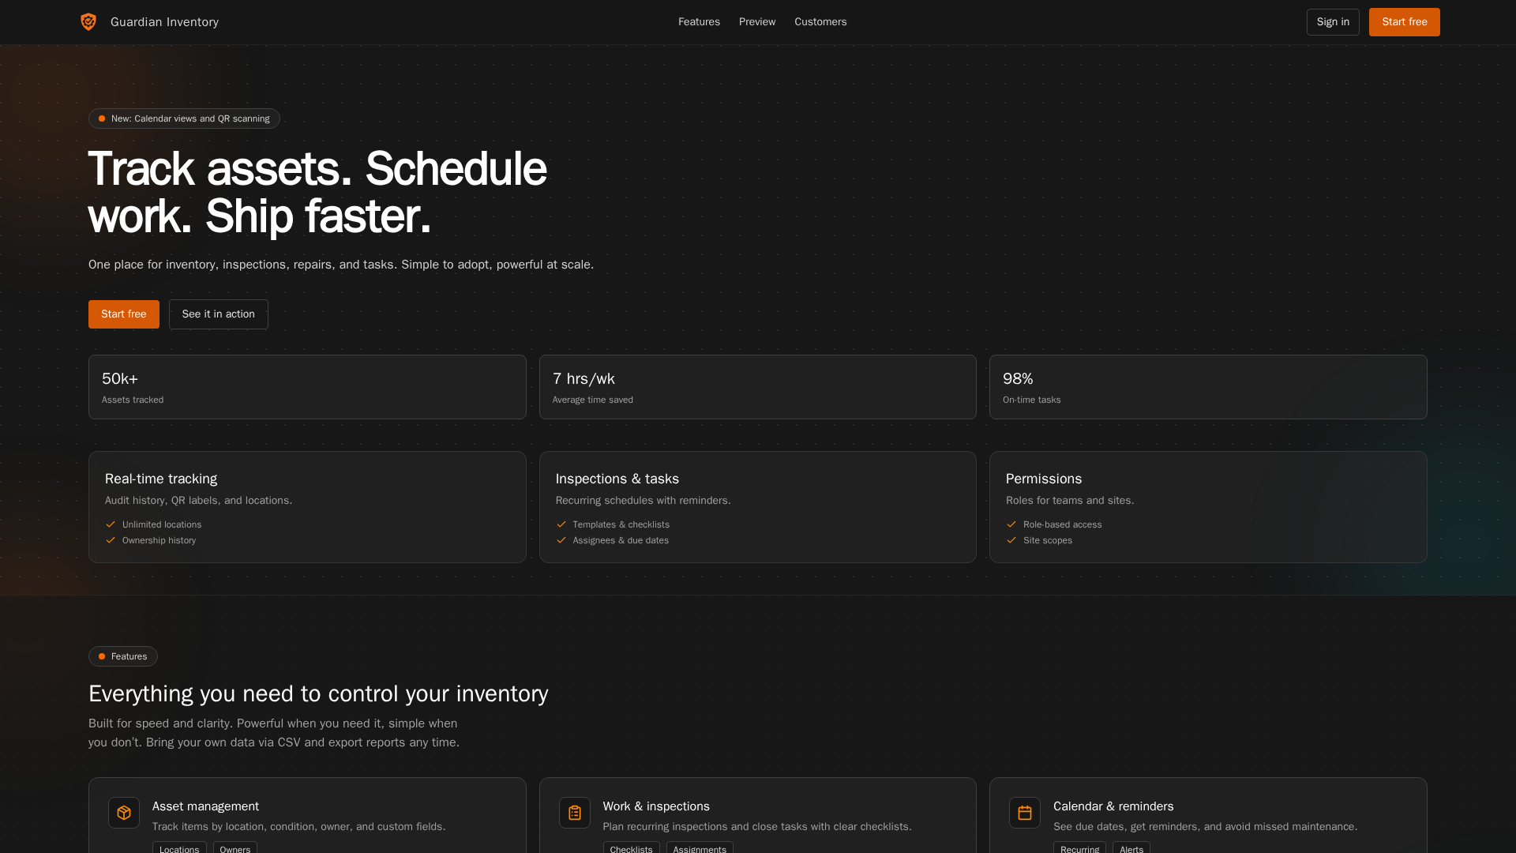Click the New Calendar views announcement badge
This screenshot has width=1516, height=853.
(x=184, y=118)
